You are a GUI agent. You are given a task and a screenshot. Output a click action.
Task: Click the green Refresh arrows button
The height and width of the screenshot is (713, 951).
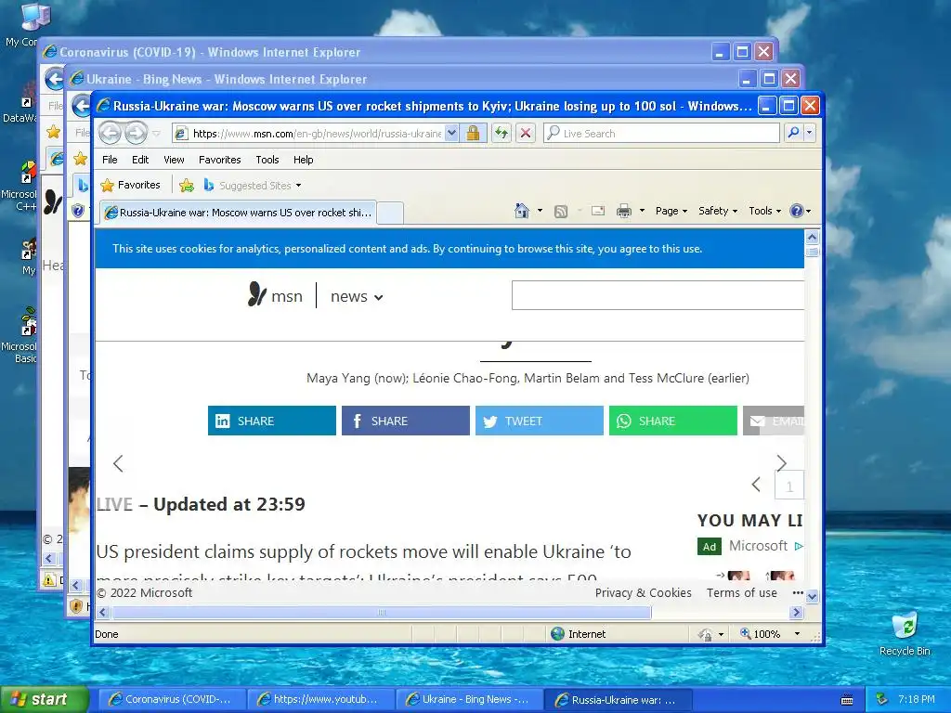[x=501, y=133]
